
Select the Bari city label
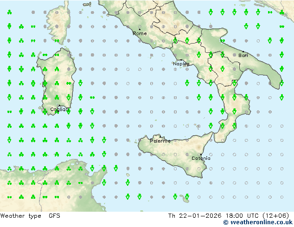(x=243, y=56)
